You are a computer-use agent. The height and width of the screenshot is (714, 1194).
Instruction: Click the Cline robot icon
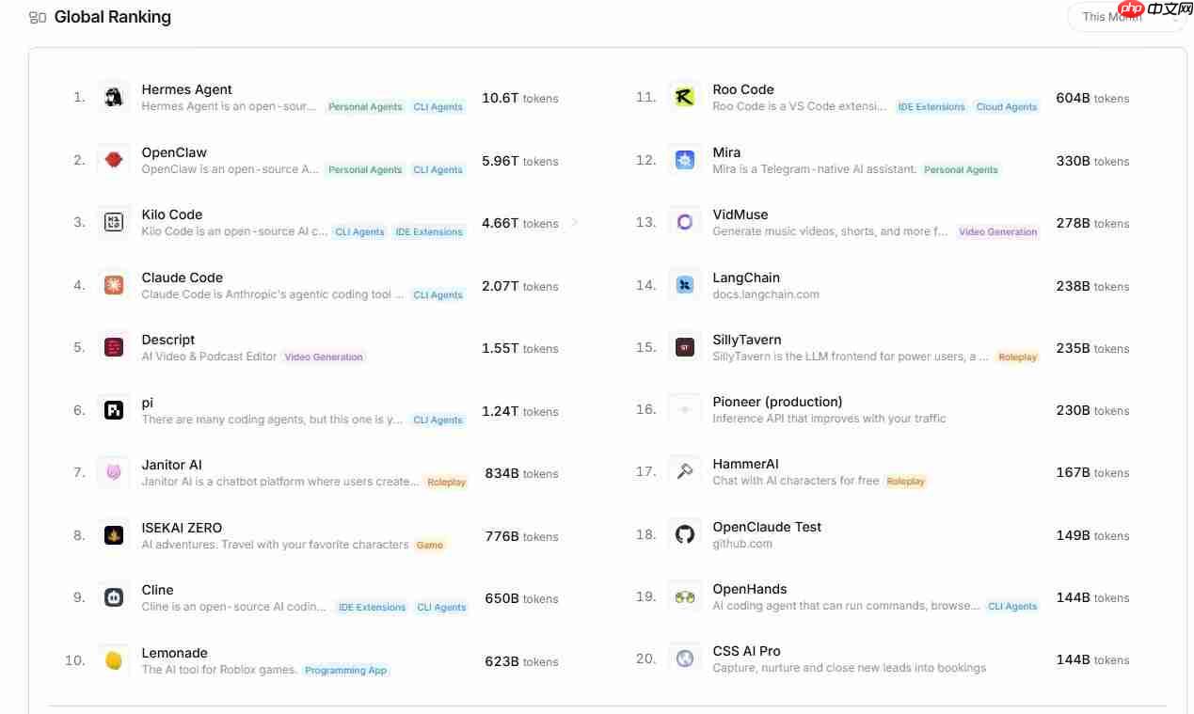(114, 597)
